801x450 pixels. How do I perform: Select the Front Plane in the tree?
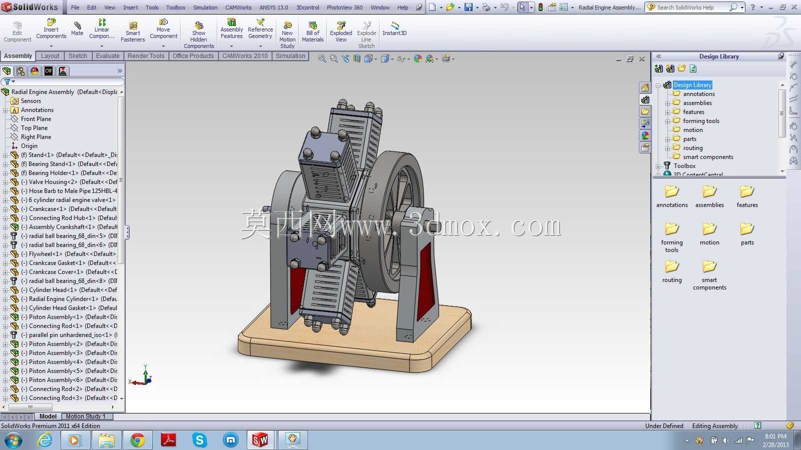coord(36,119)
